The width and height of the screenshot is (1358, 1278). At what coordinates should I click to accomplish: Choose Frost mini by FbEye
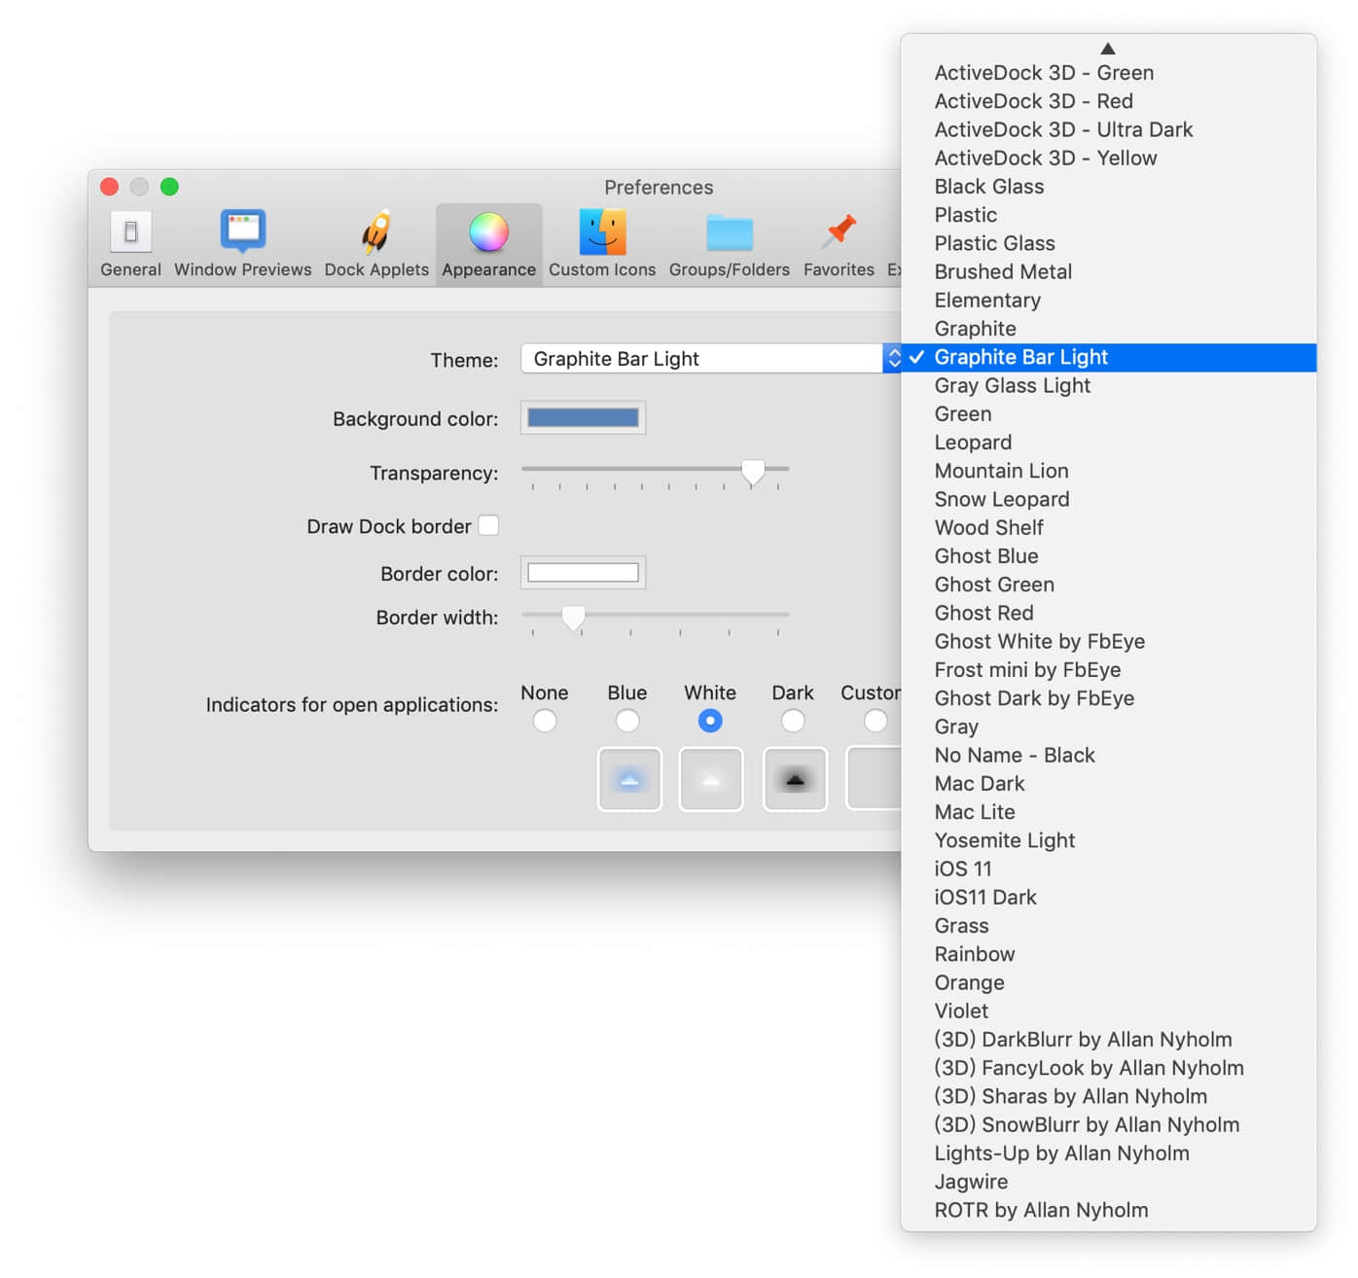click(1109, 670)
